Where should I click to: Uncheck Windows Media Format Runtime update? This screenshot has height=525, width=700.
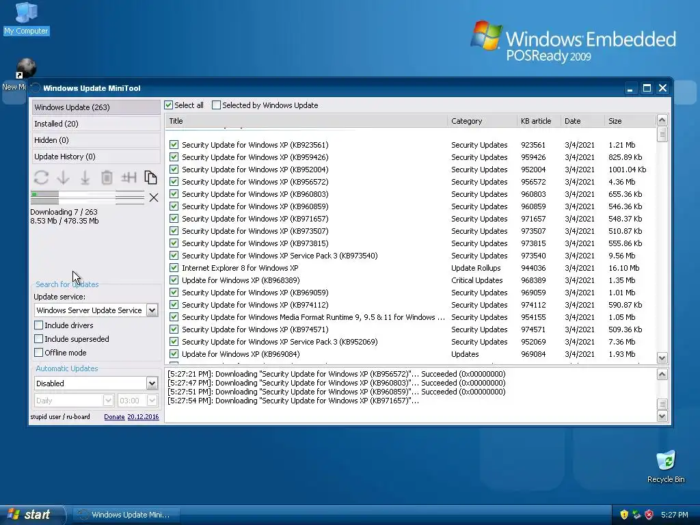[x=174, y=317]
